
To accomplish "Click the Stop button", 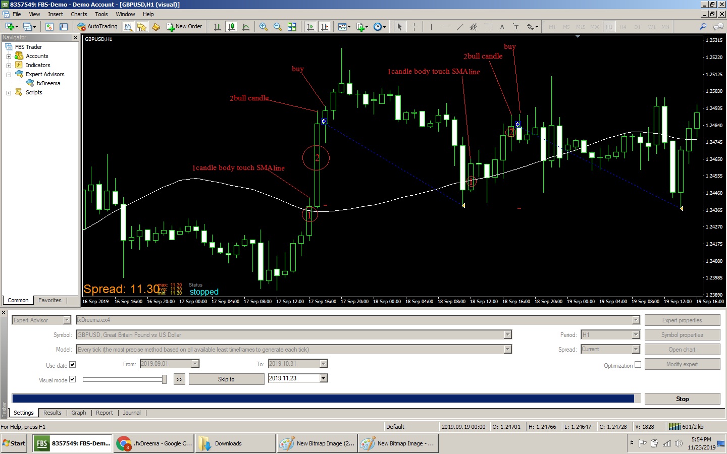I will pos(682,399).
